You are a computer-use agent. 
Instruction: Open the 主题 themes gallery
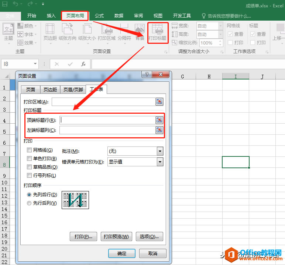[8, 34]
